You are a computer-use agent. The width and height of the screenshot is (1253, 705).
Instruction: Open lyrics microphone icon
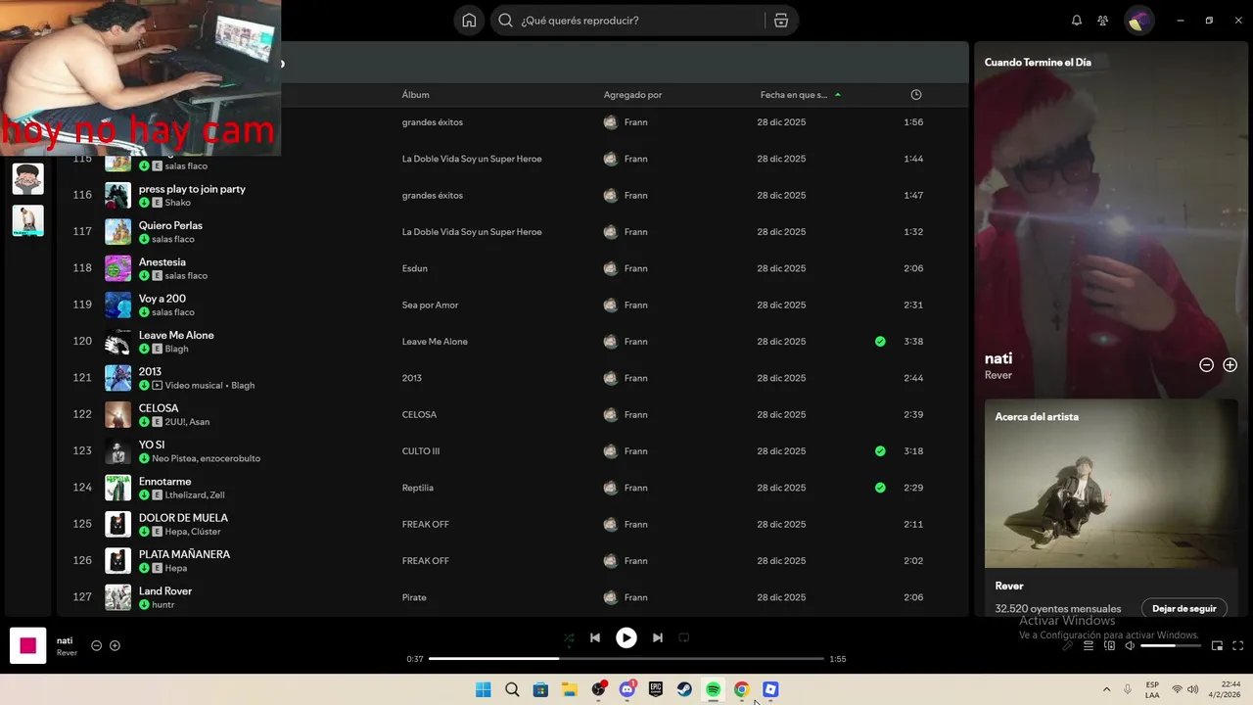pyautogui.click(x=1067, y=645)
